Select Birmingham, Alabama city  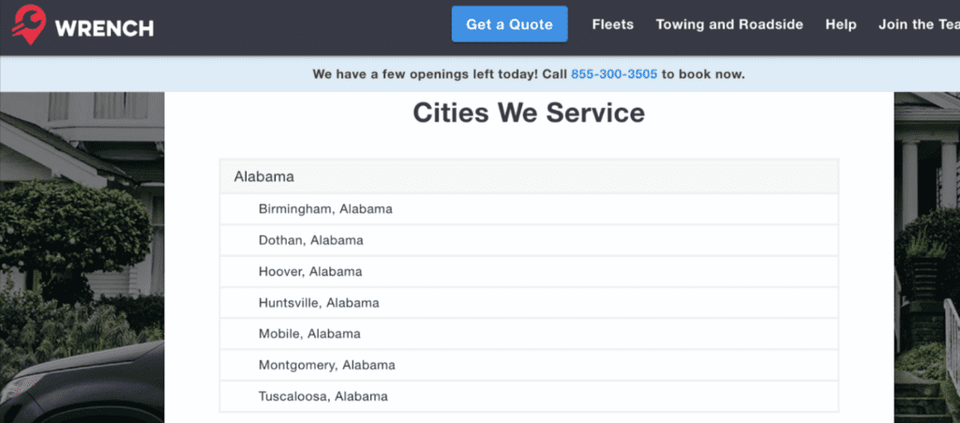[x=529, y=209]
